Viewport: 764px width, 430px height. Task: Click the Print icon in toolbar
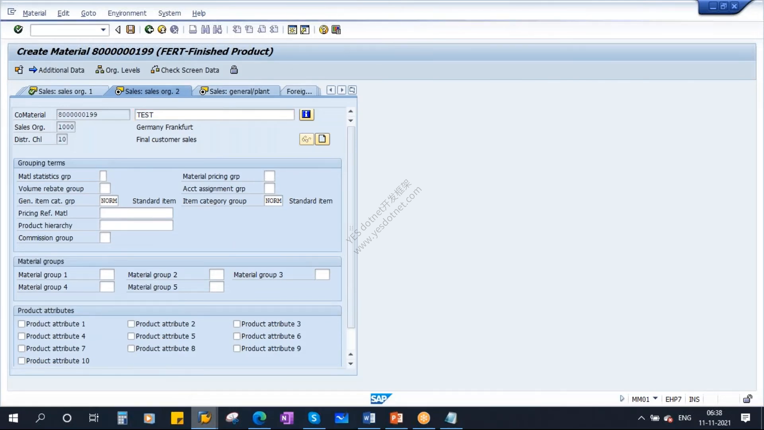click(x=193, y=29)
